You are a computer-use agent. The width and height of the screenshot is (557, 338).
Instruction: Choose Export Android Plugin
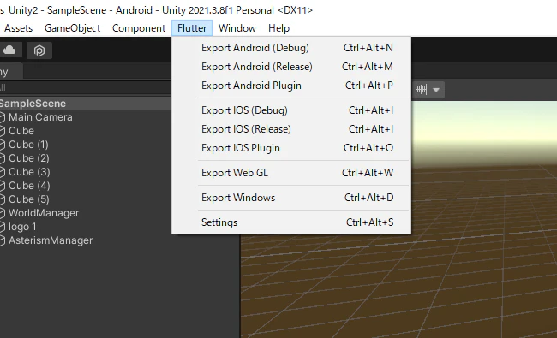point(291,86)
